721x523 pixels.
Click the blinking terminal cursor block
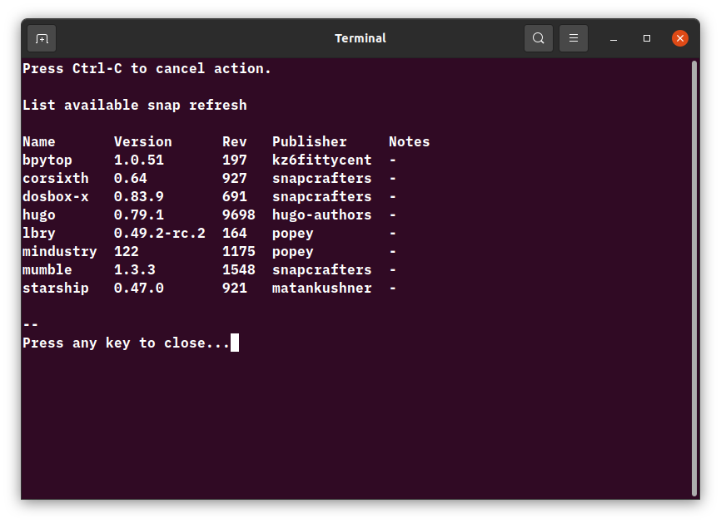pos(235,343)
